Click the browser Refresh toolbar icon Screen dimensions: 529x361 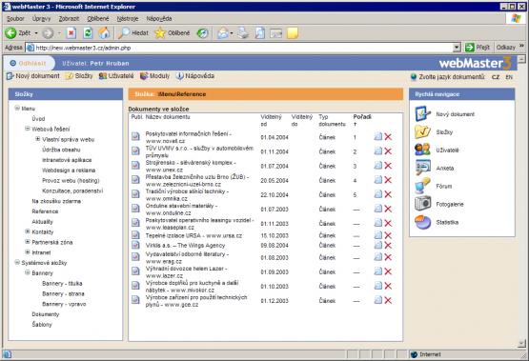coord(88,33)
